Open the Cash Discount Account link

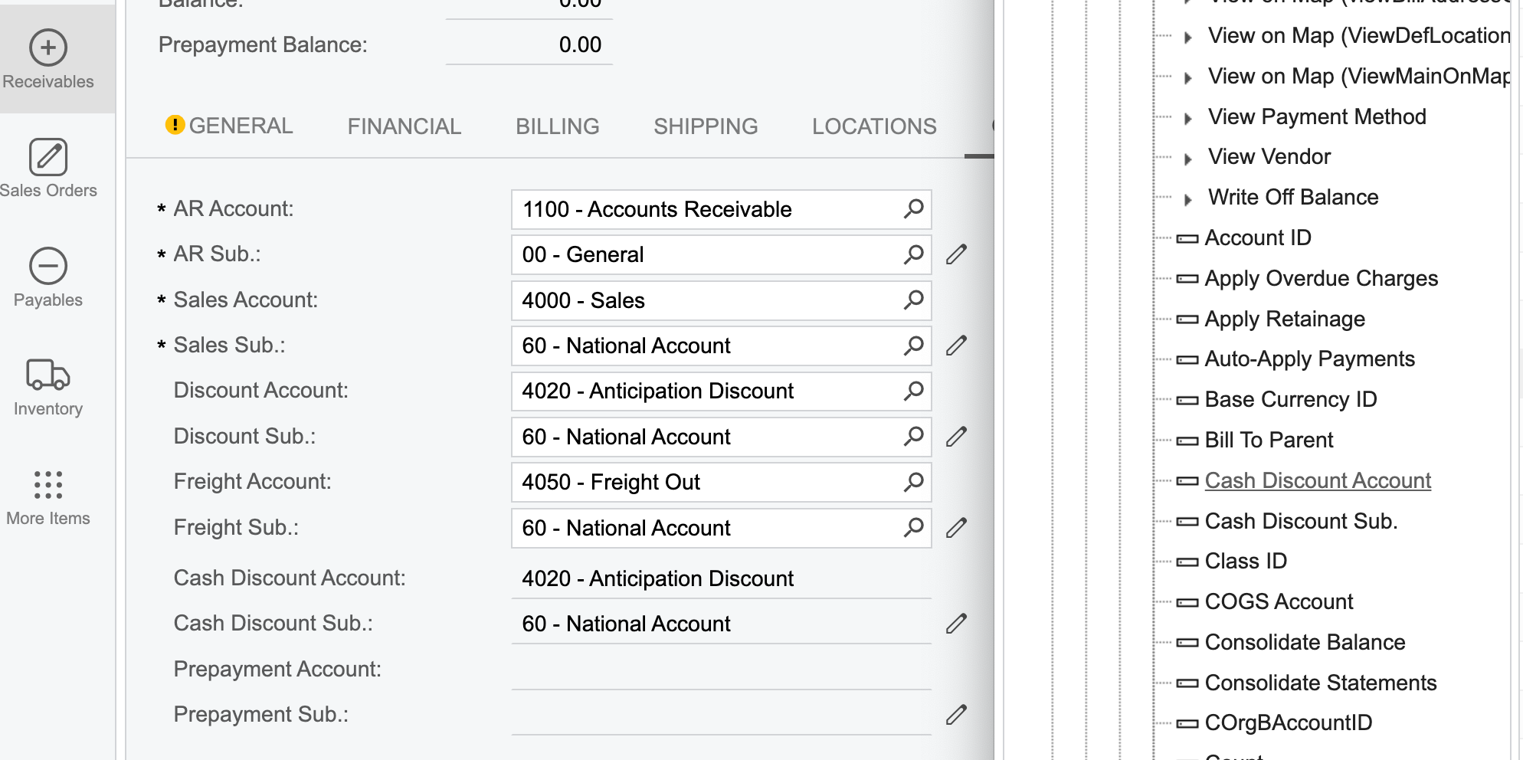coord(1318,480)
